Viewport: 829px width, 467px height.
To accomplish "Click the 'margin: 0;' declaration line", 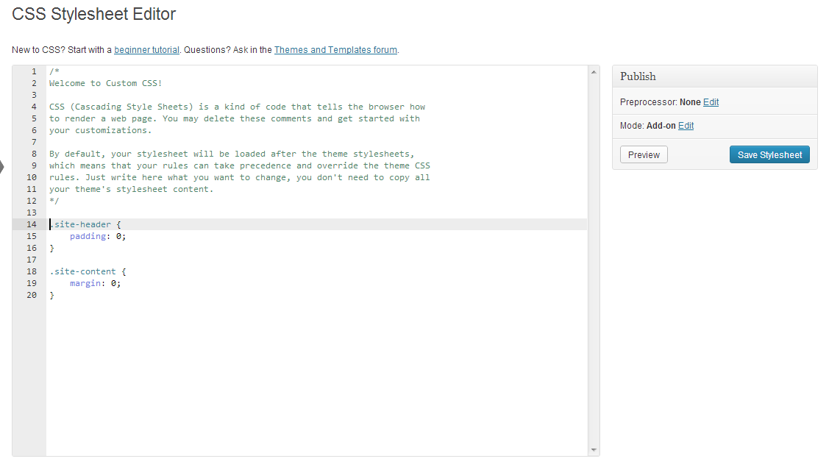I will tap(95, 283).
